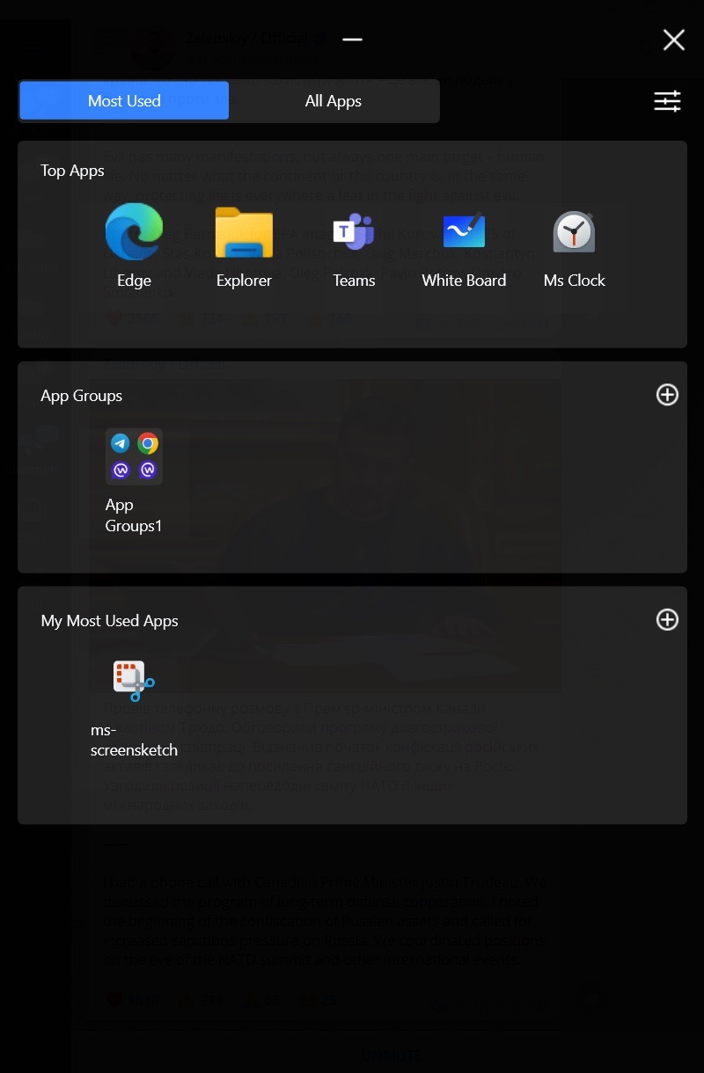The height and width of the screenshot is (1073, 704).
Task: Switch to the All Apps tab
Action: (x=334, y=101)
